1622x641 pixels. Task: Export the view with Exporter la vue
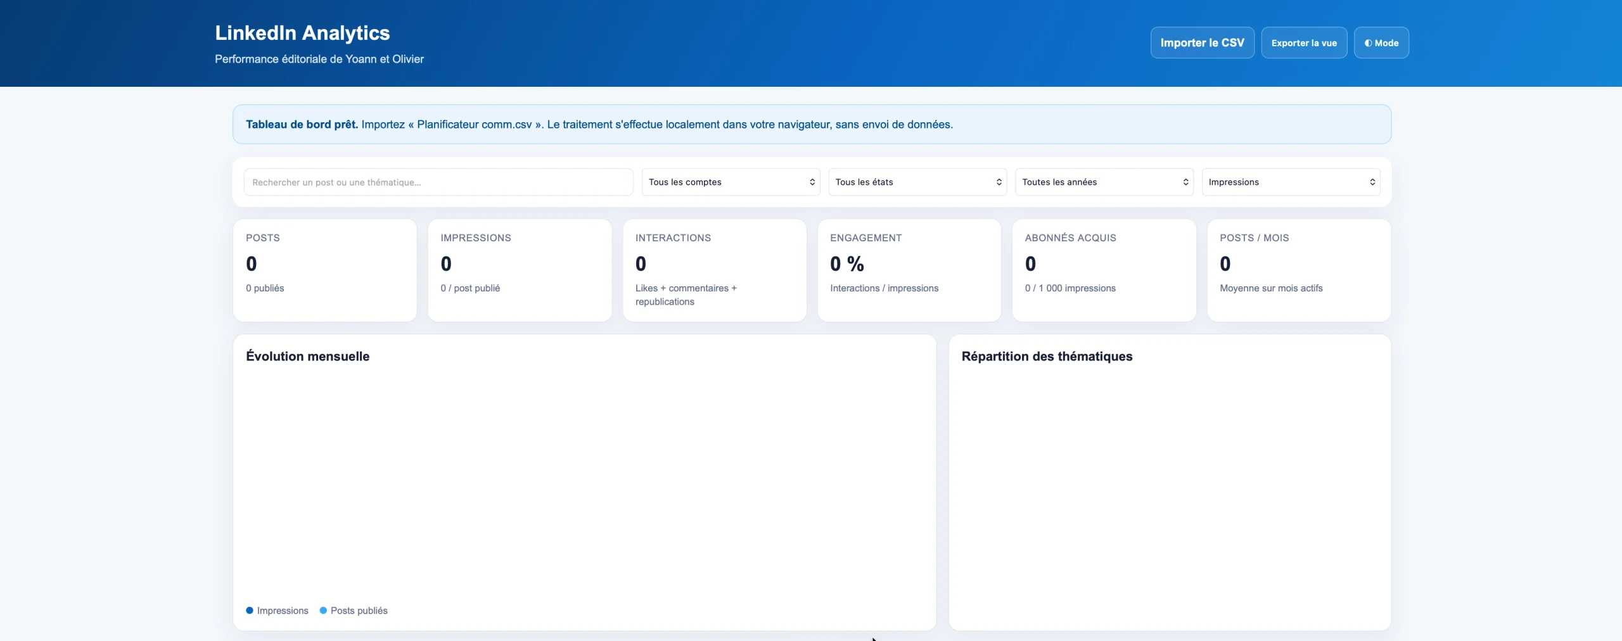(x=1304, y=42)
